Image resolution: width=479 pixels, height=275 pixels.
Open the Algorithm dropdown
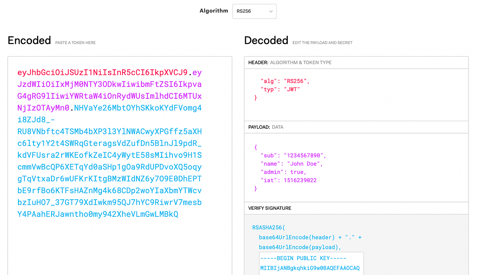pos(254,11)
